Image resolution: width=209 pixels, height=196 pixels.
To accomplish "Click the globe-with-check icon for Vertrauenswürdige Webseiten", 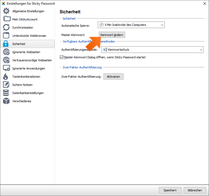I will (x=6, y=60).
